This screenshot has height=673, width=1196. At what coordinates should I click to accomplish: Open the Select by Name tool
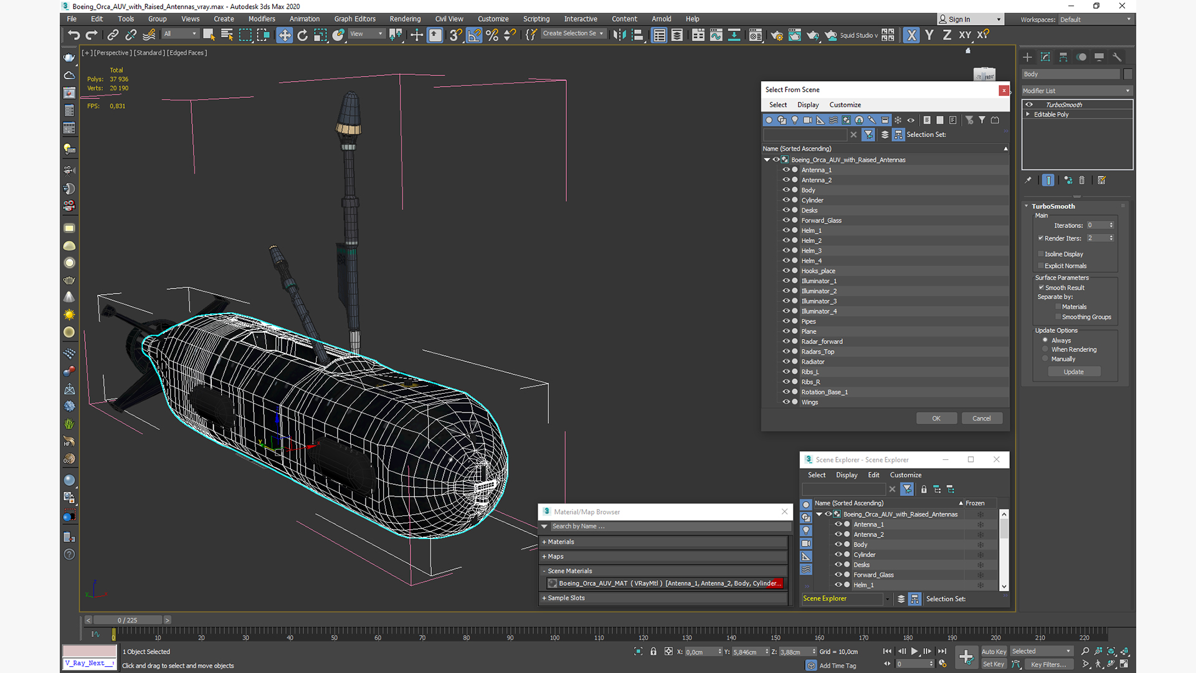point(227,35)
